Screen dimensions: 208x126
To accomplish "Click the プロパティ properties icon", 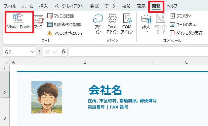I will [181, 16].
